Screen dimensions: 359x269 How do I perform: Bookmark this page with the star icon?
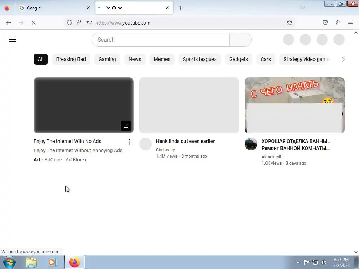pos(290,22)
